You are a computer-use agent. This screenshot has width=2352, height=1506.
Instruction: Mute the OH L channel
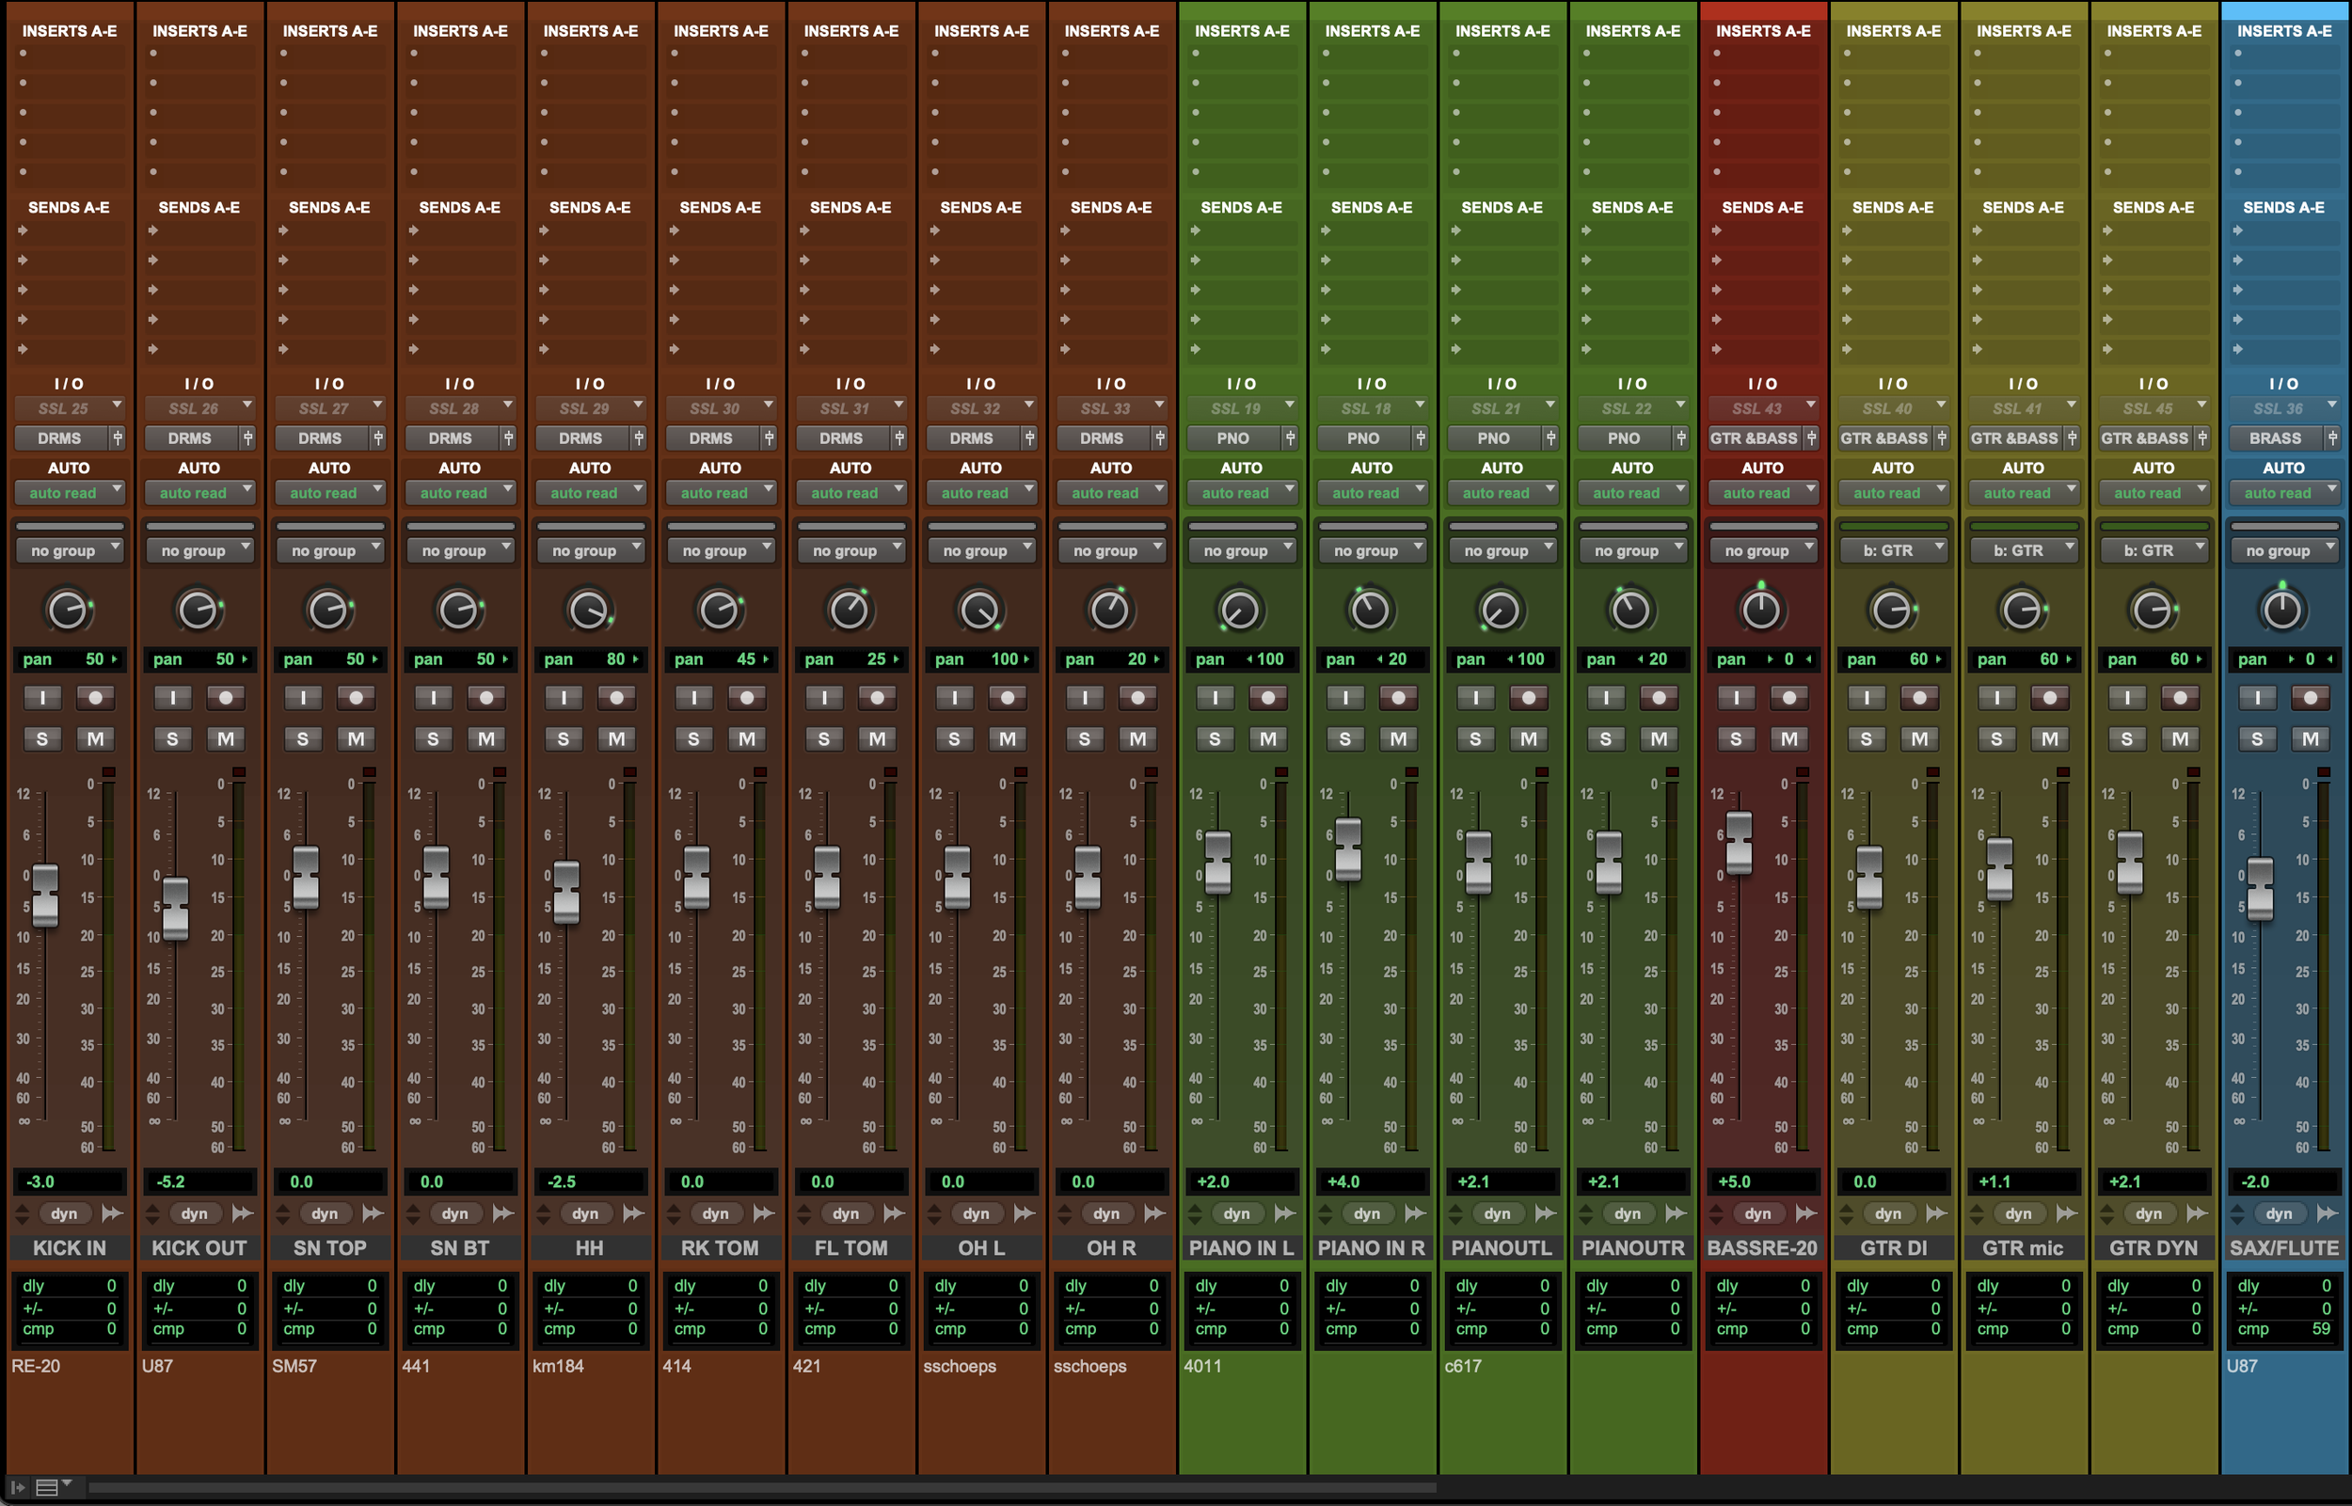(1009, 738)
